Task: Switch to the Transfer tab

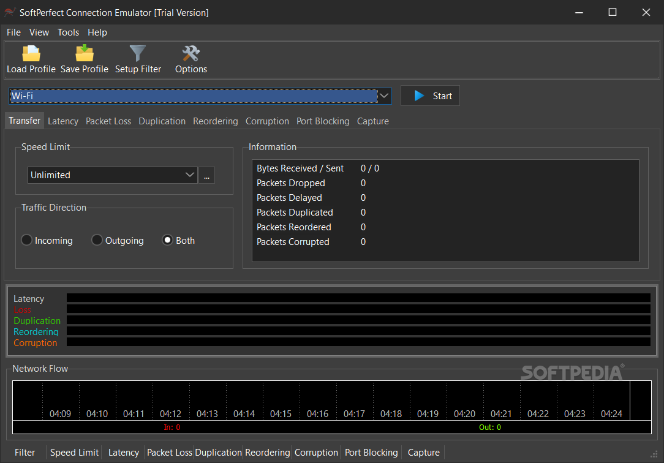Action: tap(25, 121)
